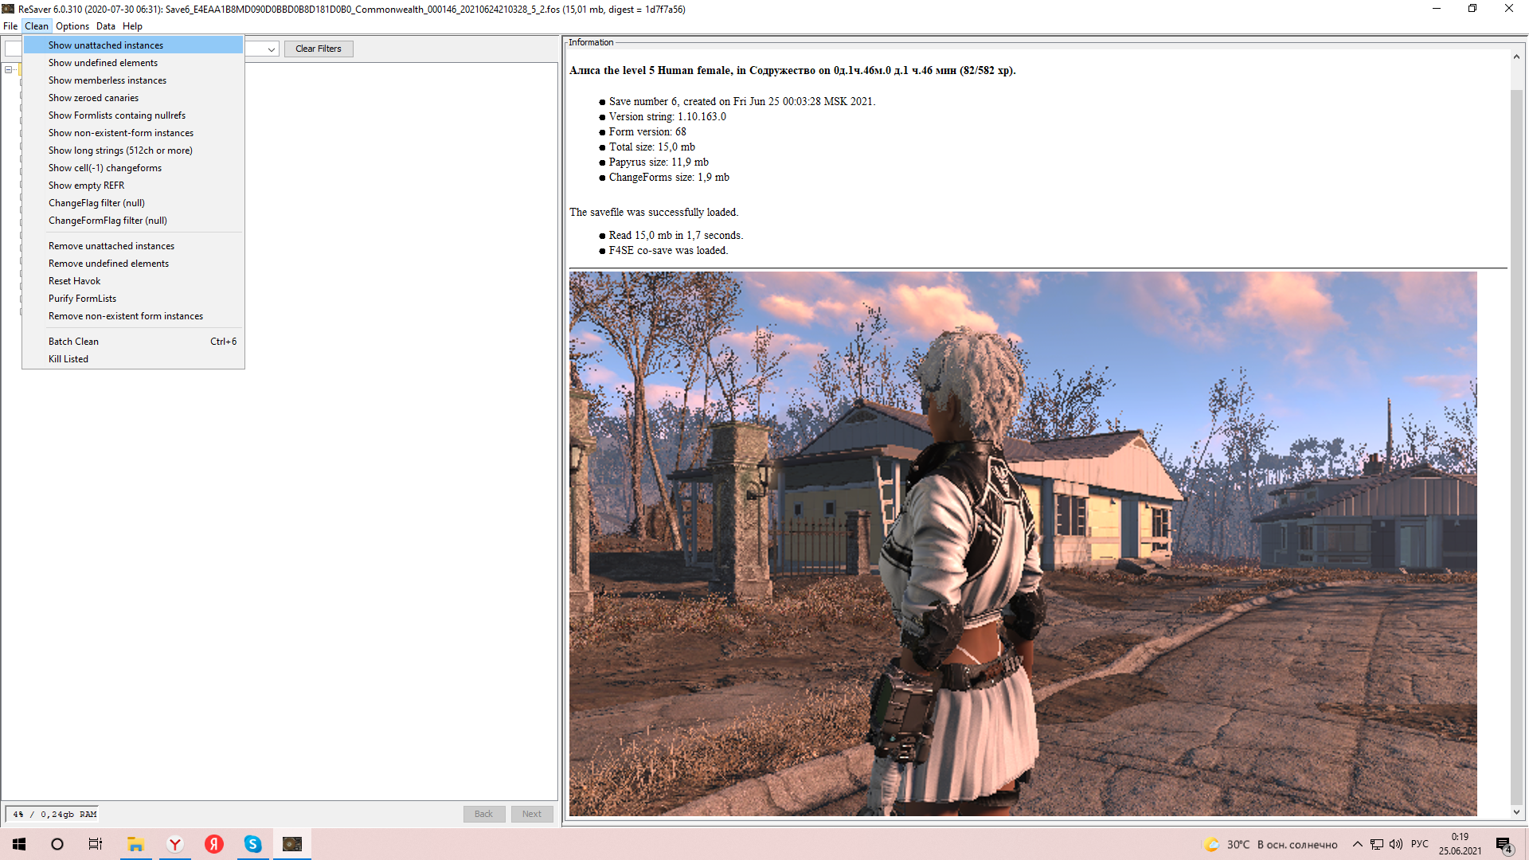Choose Remove undefined elements
The image size is (1529, 860).
click(x=108, y=264)
